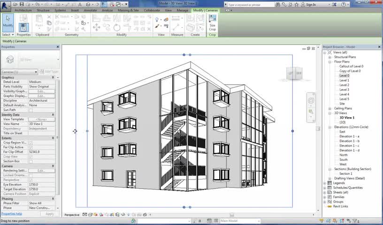Click the Filter icon in status bar

coord(355,221)
